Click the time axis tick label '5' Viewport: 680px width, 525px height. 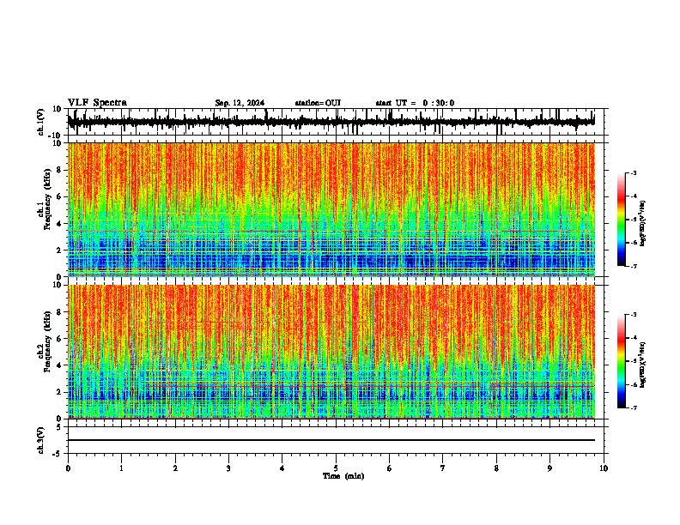point(336,468)
